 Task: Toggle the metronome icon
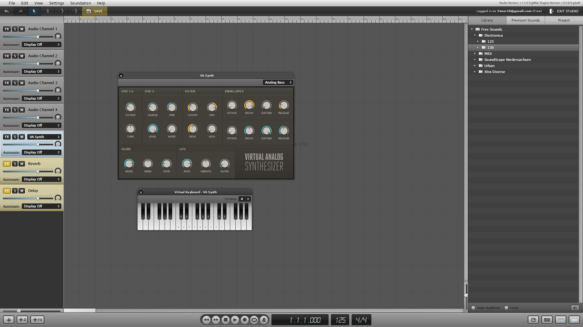click(264, 320)
